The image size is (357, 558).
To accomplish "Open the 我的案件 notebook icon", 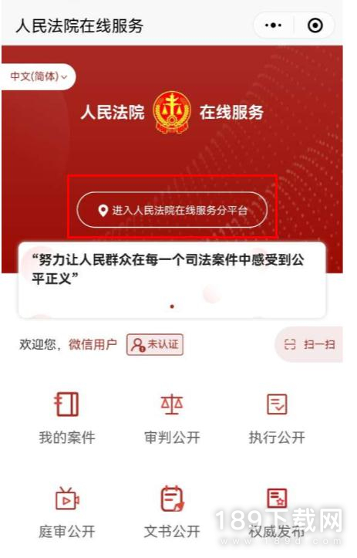I will tap(66, 404).
